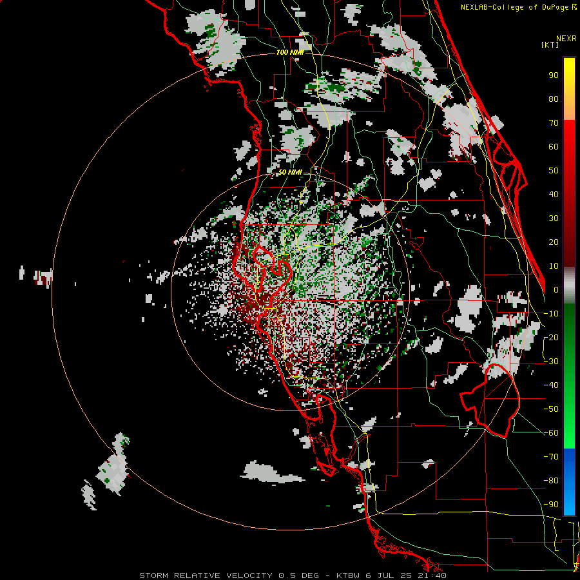Click the -10 value on the velocity scale
The height and width of the screenshot is (580, 580).
tap(551, 314)
